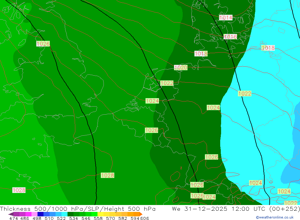Pick the bright magenta legend swatch
Viewport: 300px width, 220px height.
(28, 214)
